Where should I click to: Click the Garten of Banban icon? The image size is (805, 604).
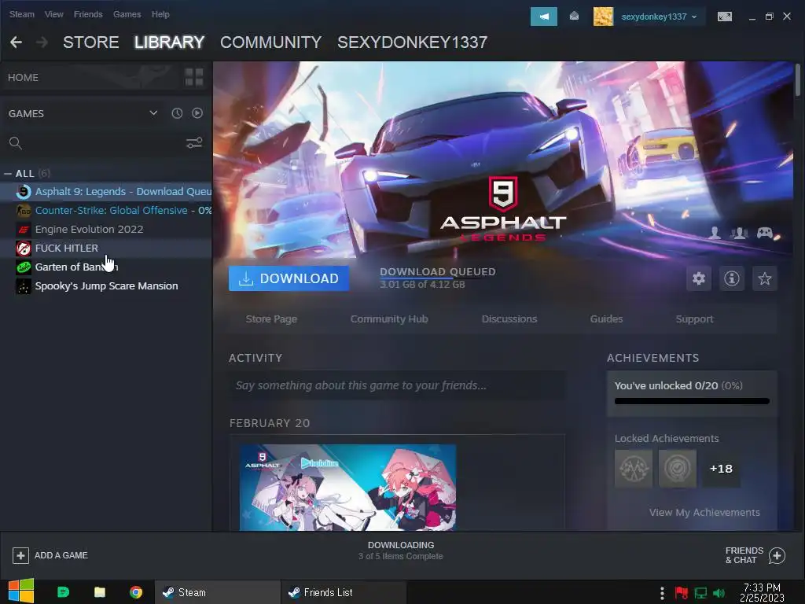click(x=23, y=267)
